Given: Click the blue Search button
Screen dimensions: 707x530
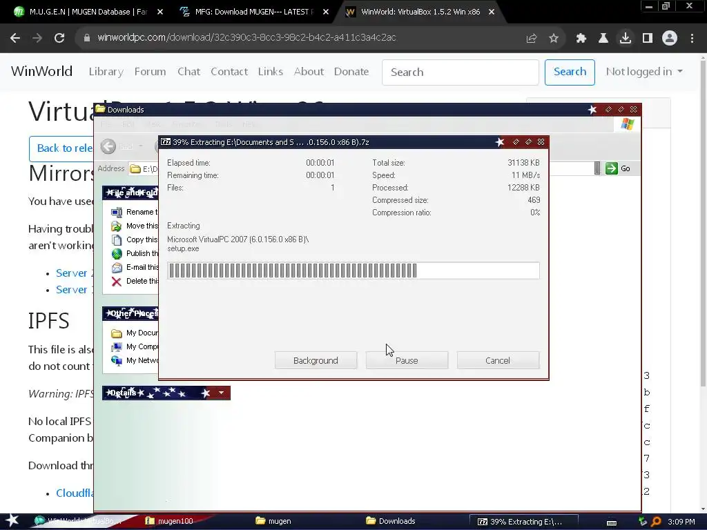Looking at the screenshot, I should click(570, 72).
